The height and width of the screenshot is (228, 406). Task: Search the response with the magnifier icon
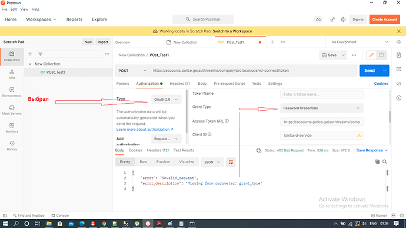tap(384, 161)
